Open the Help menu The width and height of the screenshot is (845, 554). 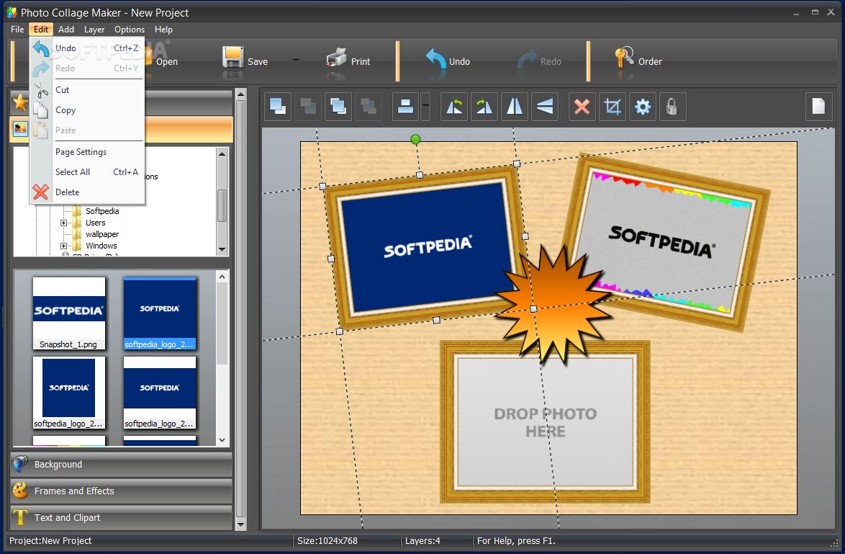pos(163,29)
